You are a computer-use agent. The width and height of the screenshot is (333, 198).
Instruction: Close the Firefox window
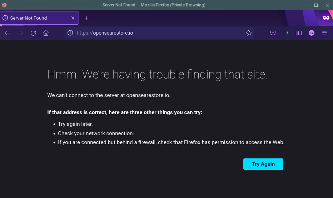click(x=327, y=5)
